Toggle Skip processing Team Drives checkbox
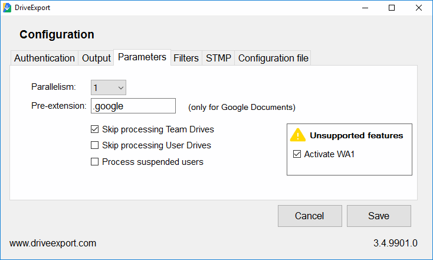Image resolution: width=433 pixels, height=260 pixels. click(x=95, y=129)
